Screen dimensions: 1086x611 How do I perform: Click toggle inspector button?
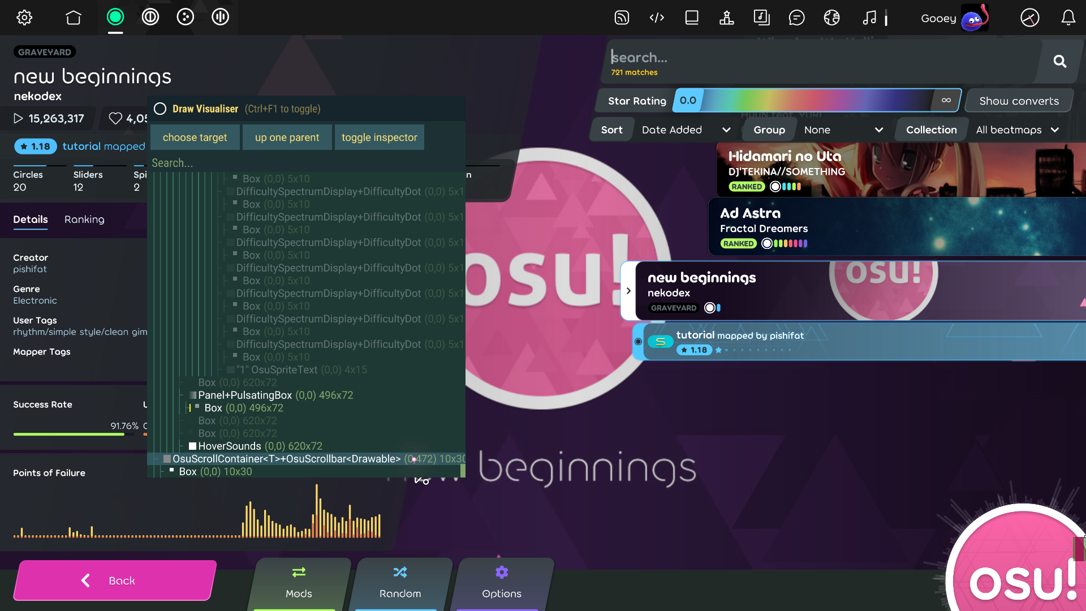(x=380, y=137)
